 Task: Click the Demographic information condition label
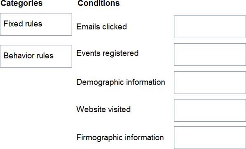120,82
